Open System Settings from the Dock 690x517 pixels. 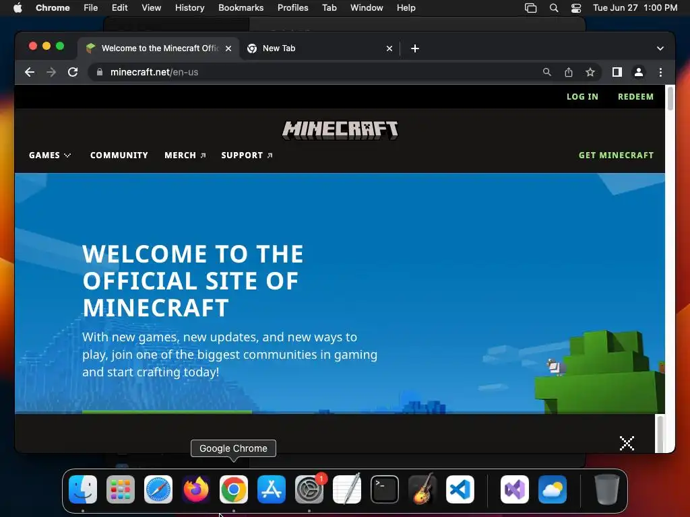[x=309, y=489]
